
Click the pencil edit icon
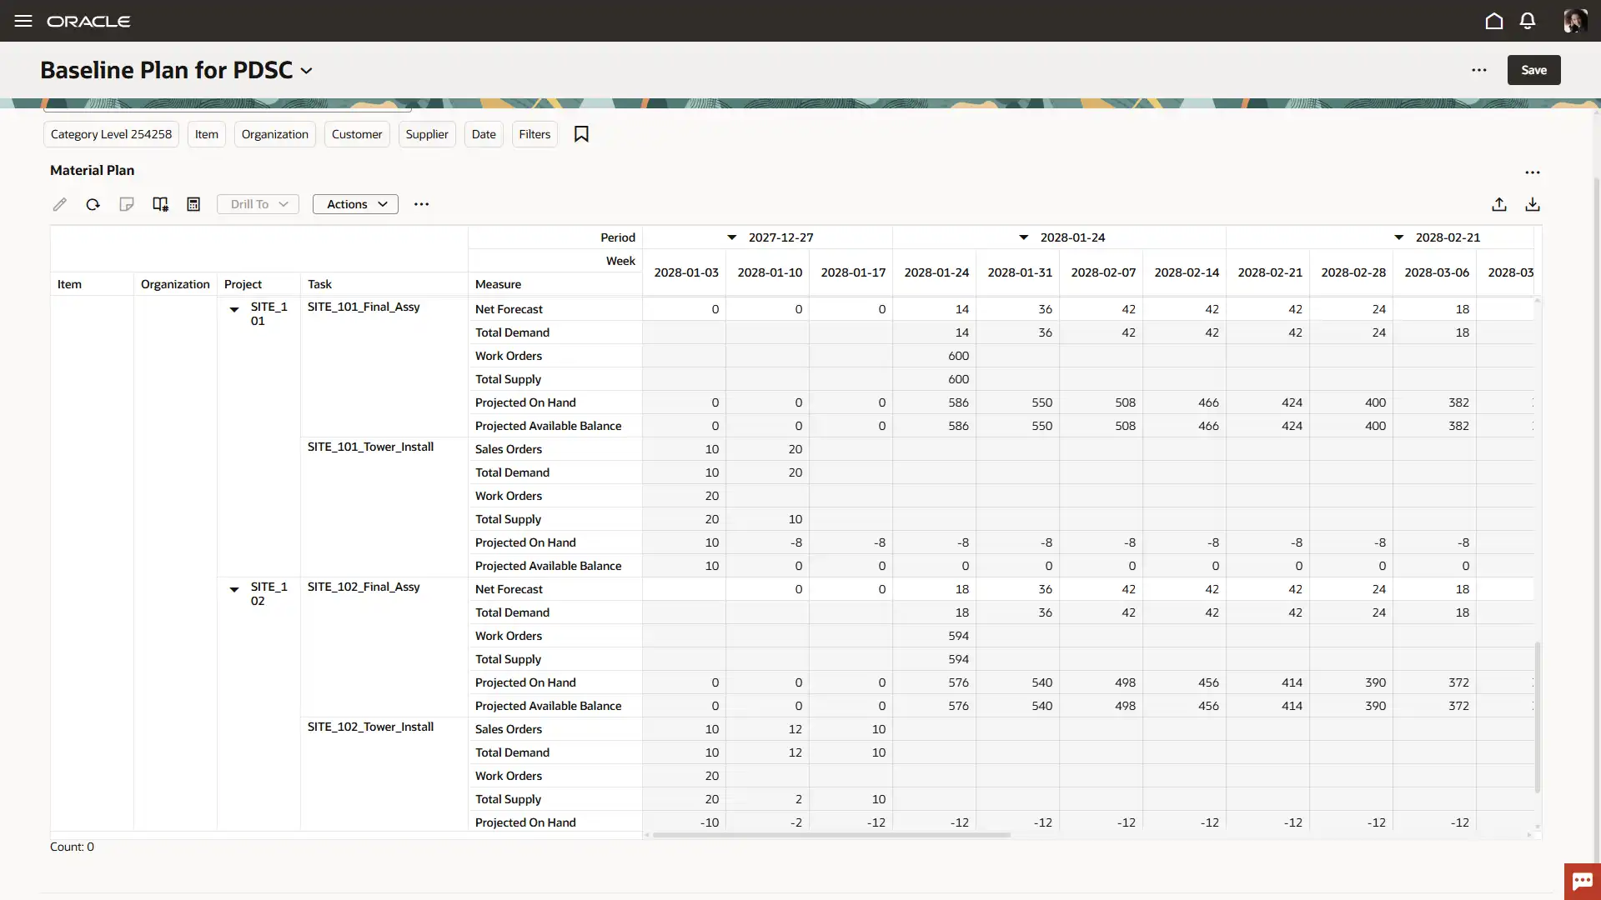coord(59,204)
